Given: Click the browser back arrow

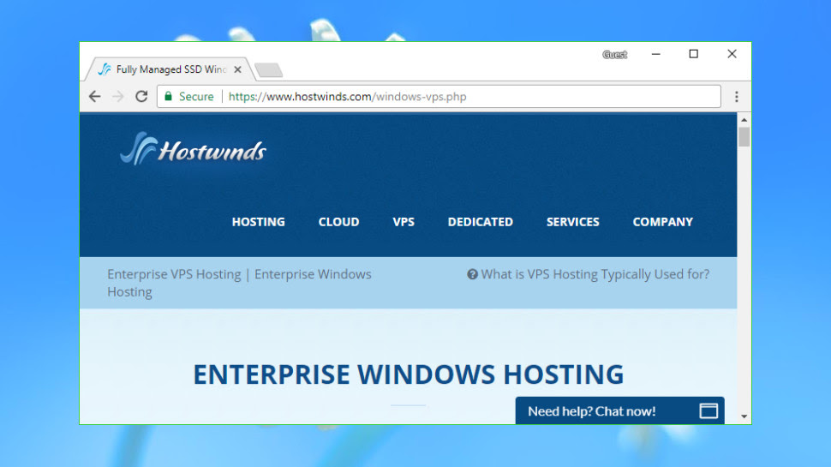Looking at the screenshot, I should pyautogui.click(x=95, y=97).
